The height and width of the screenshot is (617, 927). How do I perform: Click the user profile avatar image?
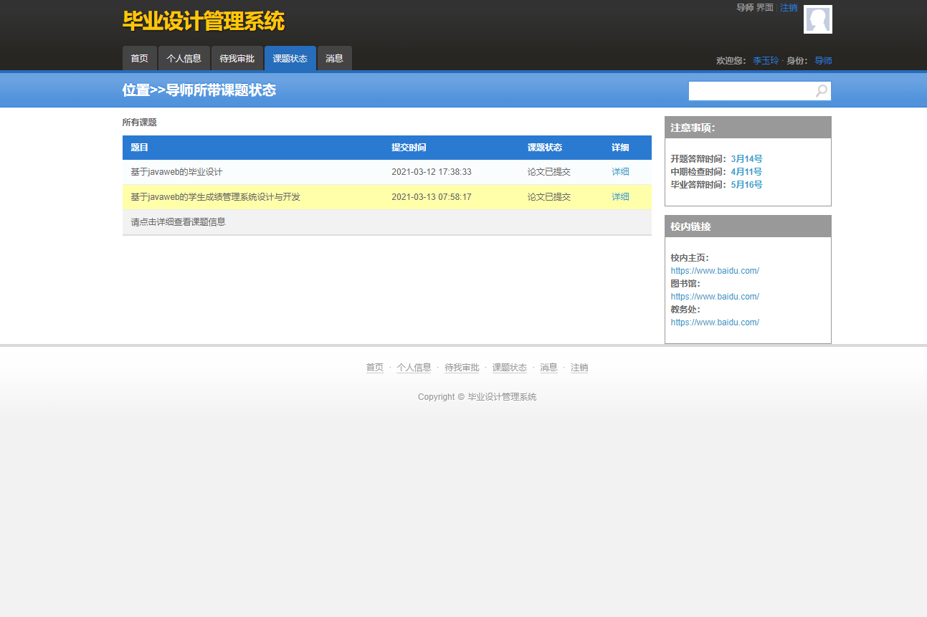click(x=817, y=19)
